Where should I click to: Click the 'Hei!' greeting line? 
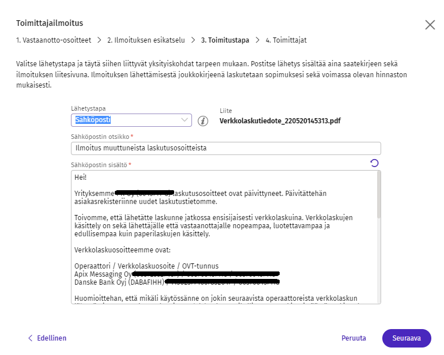(x=80, y=177)
